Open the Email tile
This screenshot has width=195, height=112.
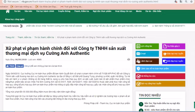coord(147,54)
